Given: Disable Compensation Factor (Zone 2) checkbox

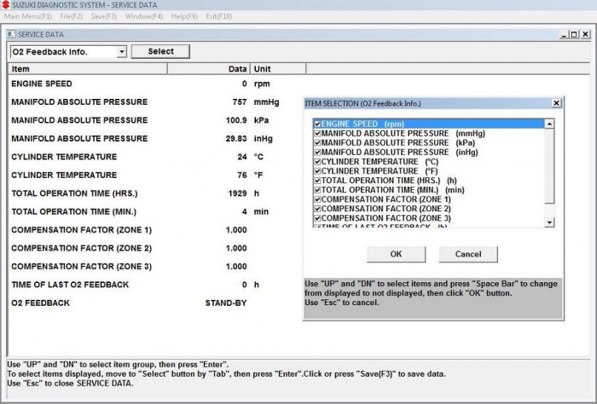Looking at the screenshot, I should tap(317, 208).
